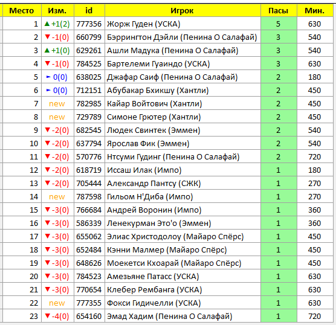Click id cell 660799
The height and width of the screenshot is (325, 336).
coord(89,37)
